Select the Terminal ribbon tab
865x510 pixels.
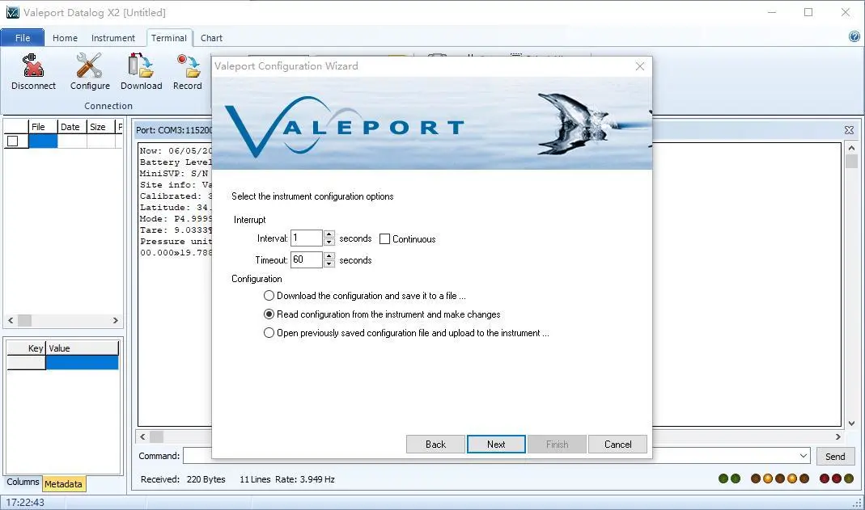tap(169, 38)
